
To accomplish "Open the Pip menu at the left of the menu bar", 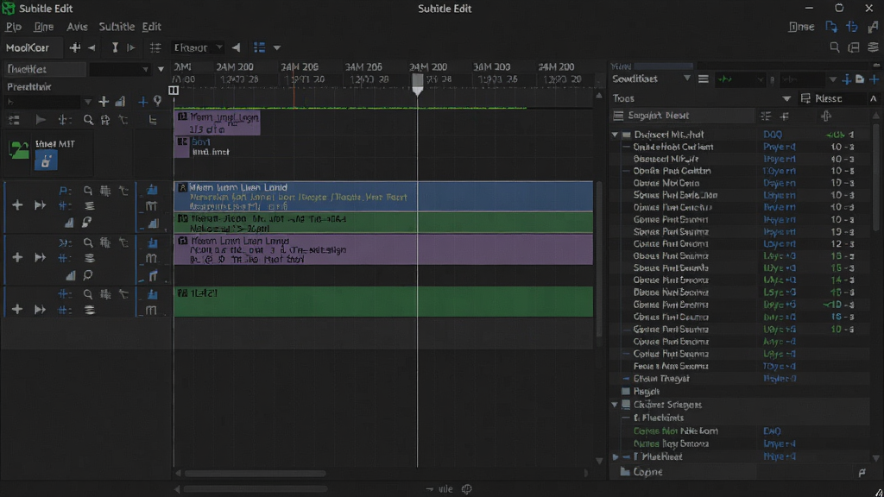I will coord(14,27).
